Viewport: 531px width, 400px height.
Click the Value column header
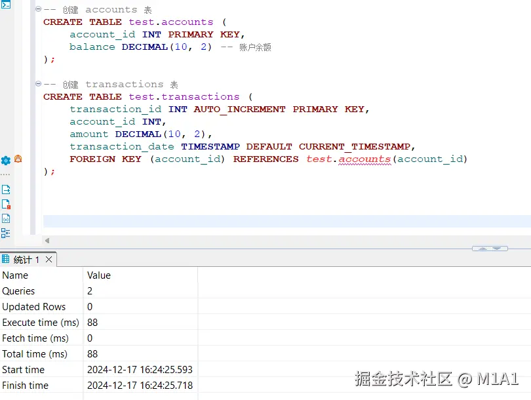(x=140, y=275)
